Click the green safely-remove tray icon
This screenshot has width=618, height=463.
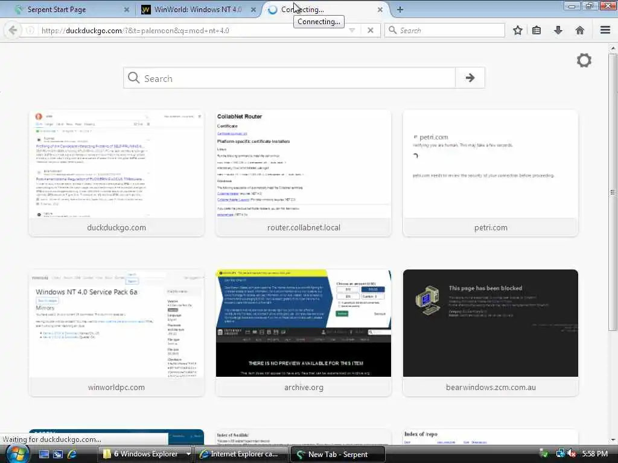[x=544, y=453]
